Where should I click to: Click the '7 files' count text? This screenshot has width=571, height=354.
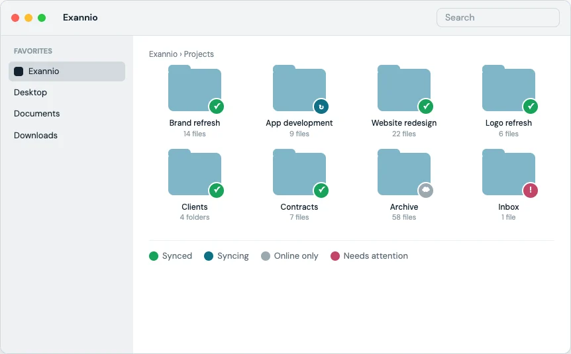coord(299,217)
